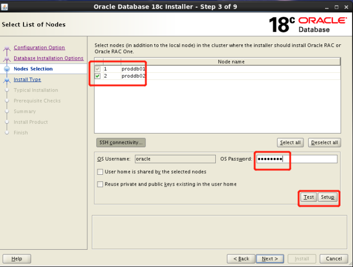Minimize the installer window

[326, 8]
